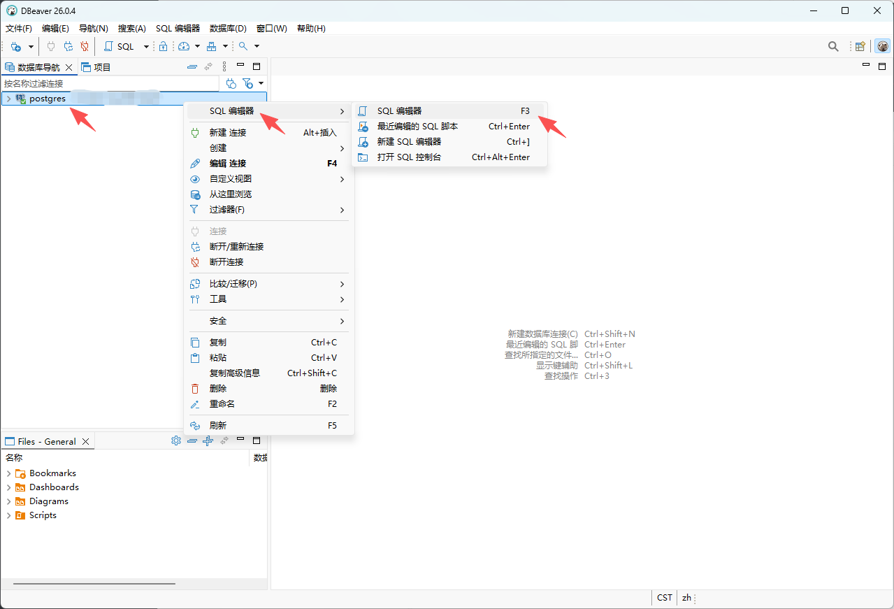894x609 pixels.
Task: Collapse all nodes in the database navigator header
Action: pyautogui.click(x=192, y=67)
